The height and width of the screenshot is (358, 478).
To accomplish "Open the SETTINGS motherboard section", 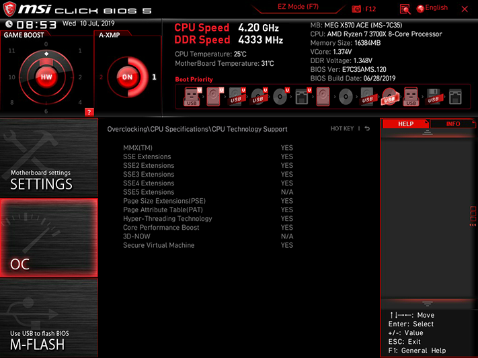I will tap(49, 158).
